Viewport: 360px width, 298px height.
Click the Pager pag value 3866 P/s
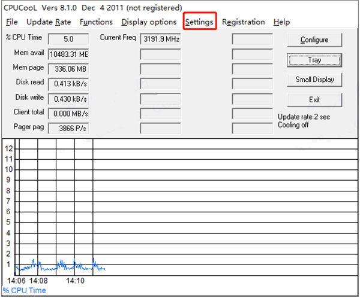pyautogui.click(x=68, y=128)
